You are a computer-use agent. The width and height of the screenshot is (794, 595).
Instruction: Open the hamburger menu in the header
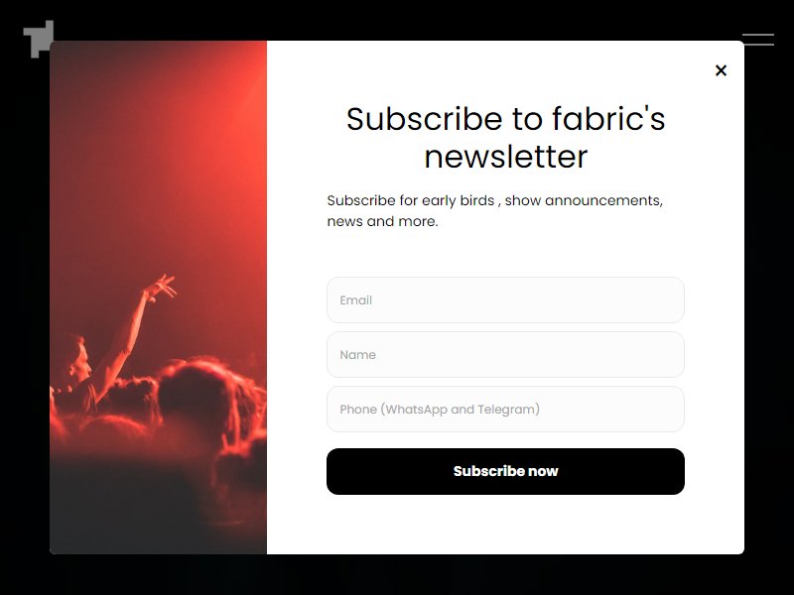(758, 40)
